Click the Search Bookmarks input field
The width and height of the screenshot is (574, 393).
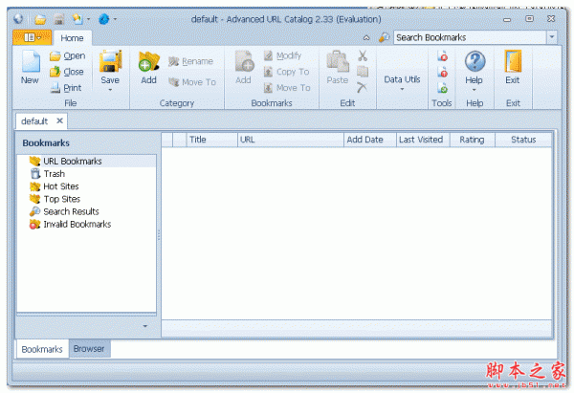pos(470,37)
